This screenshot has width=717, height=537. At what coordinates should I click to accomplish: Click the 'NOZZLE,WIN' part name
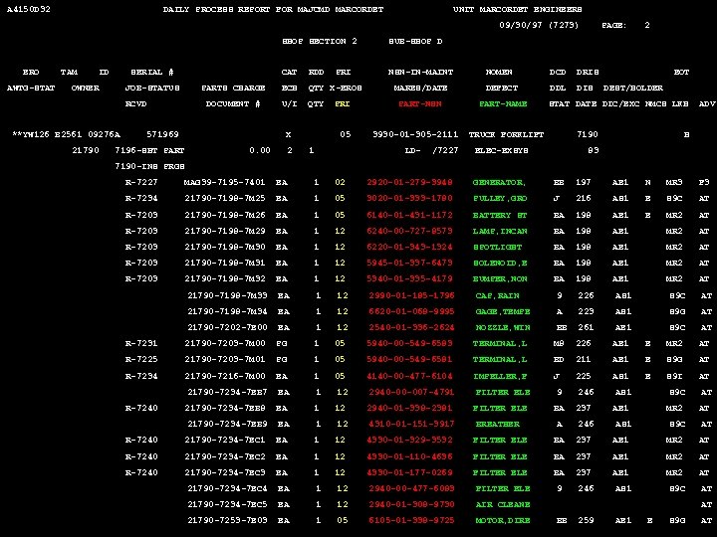(x=502, y=327)
